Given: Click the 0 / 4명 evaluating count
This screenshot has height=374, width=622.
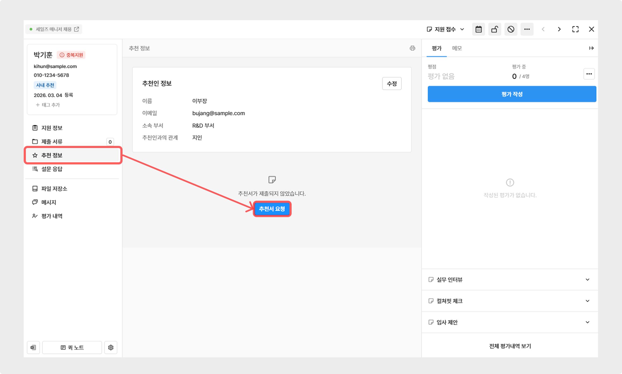Looking at the screenshot, I should [520, 76].
